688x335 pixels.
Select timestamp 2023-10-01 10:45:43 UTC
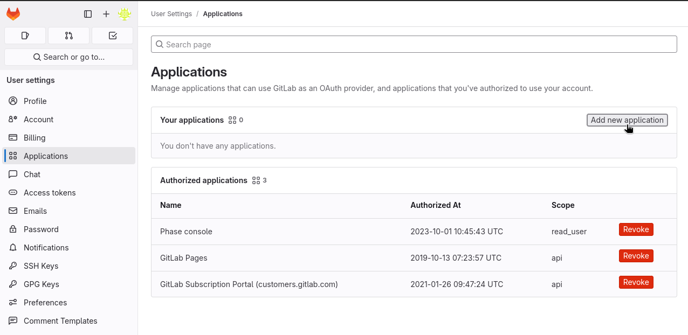tap(457, 232)
